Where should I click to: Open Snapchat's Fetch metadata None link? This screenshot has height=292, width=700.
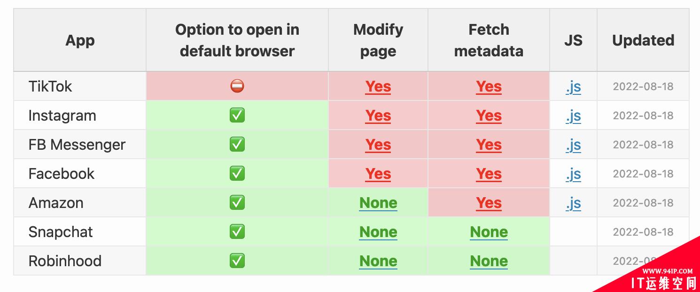pyautogui.click(x=489, y=232)
